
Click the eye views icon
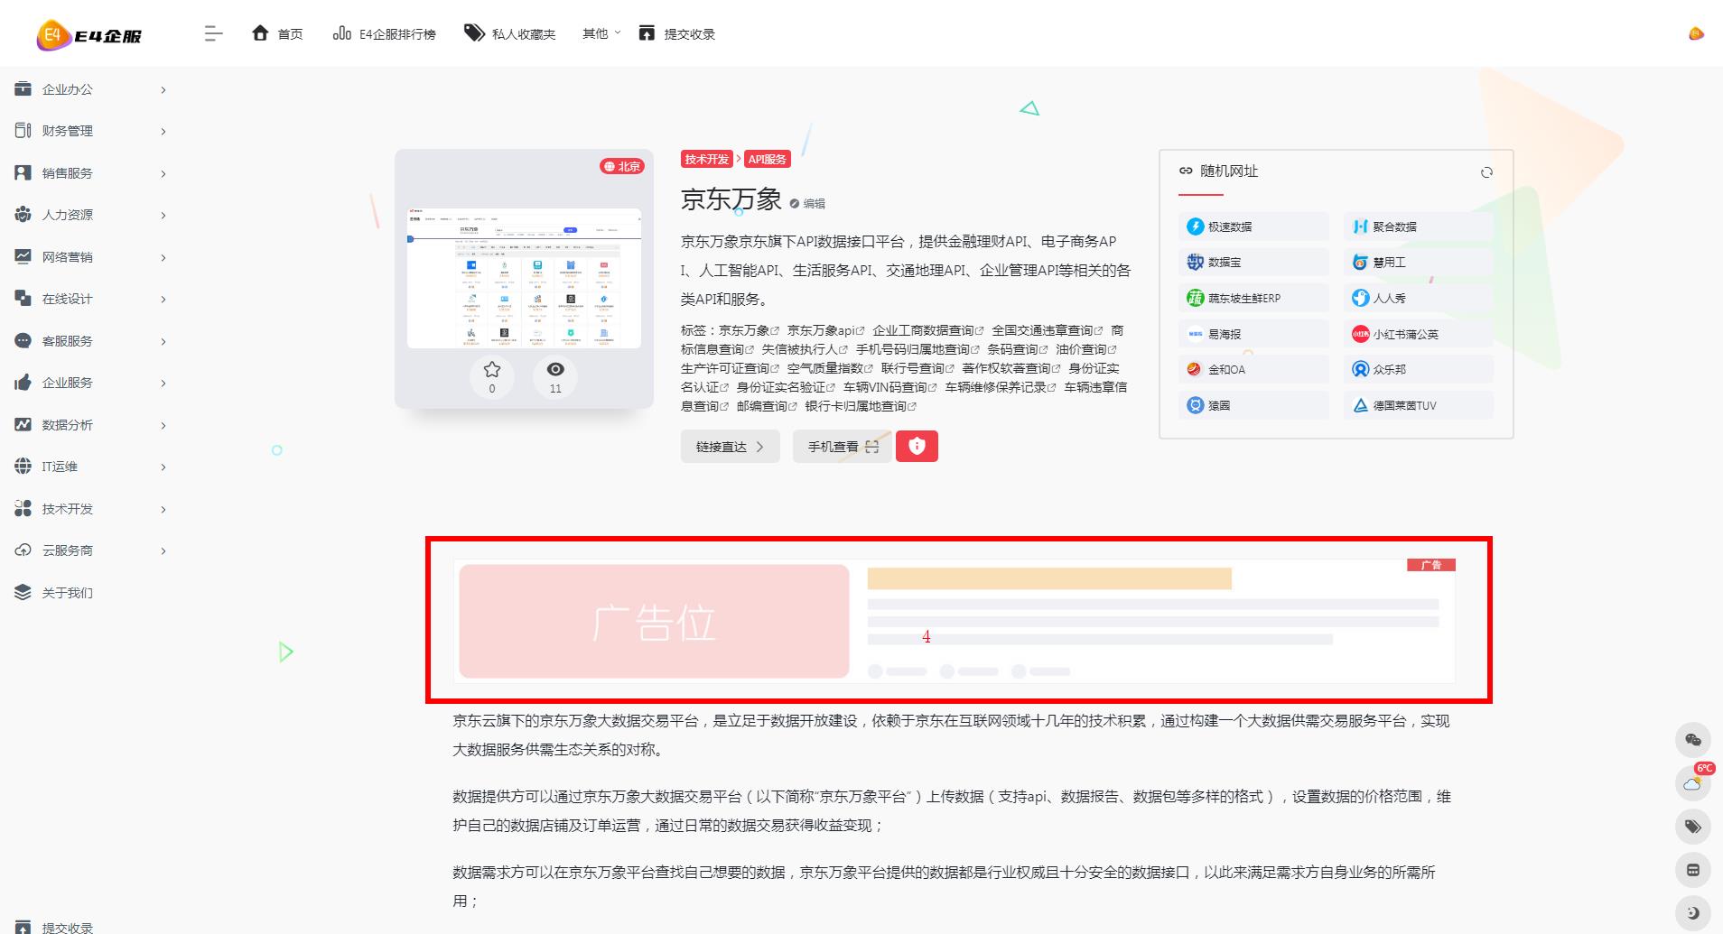pyautogui.click(x=555, y=369)
